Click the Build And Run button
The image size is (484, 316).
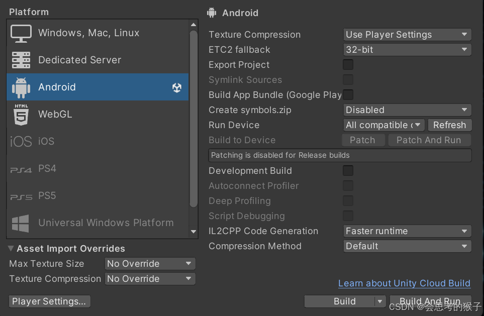pos(430,301)
